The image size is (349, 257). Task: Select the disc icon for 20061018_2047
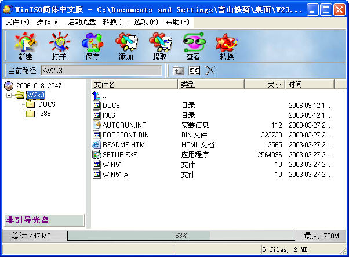(x=9, y=86)
